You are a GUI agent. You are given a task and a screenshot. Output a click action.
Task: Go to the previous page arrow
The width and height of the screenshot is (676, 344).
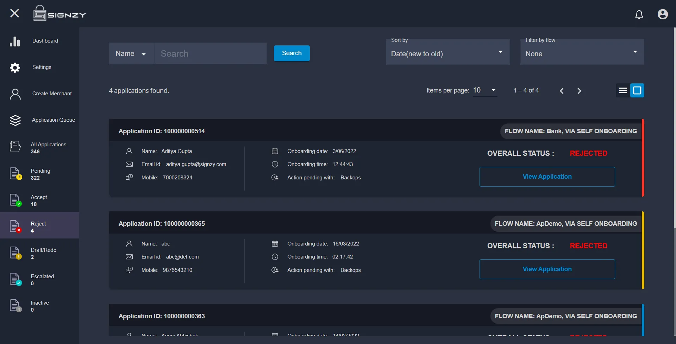pyautogui.click(x=562, y=91)
